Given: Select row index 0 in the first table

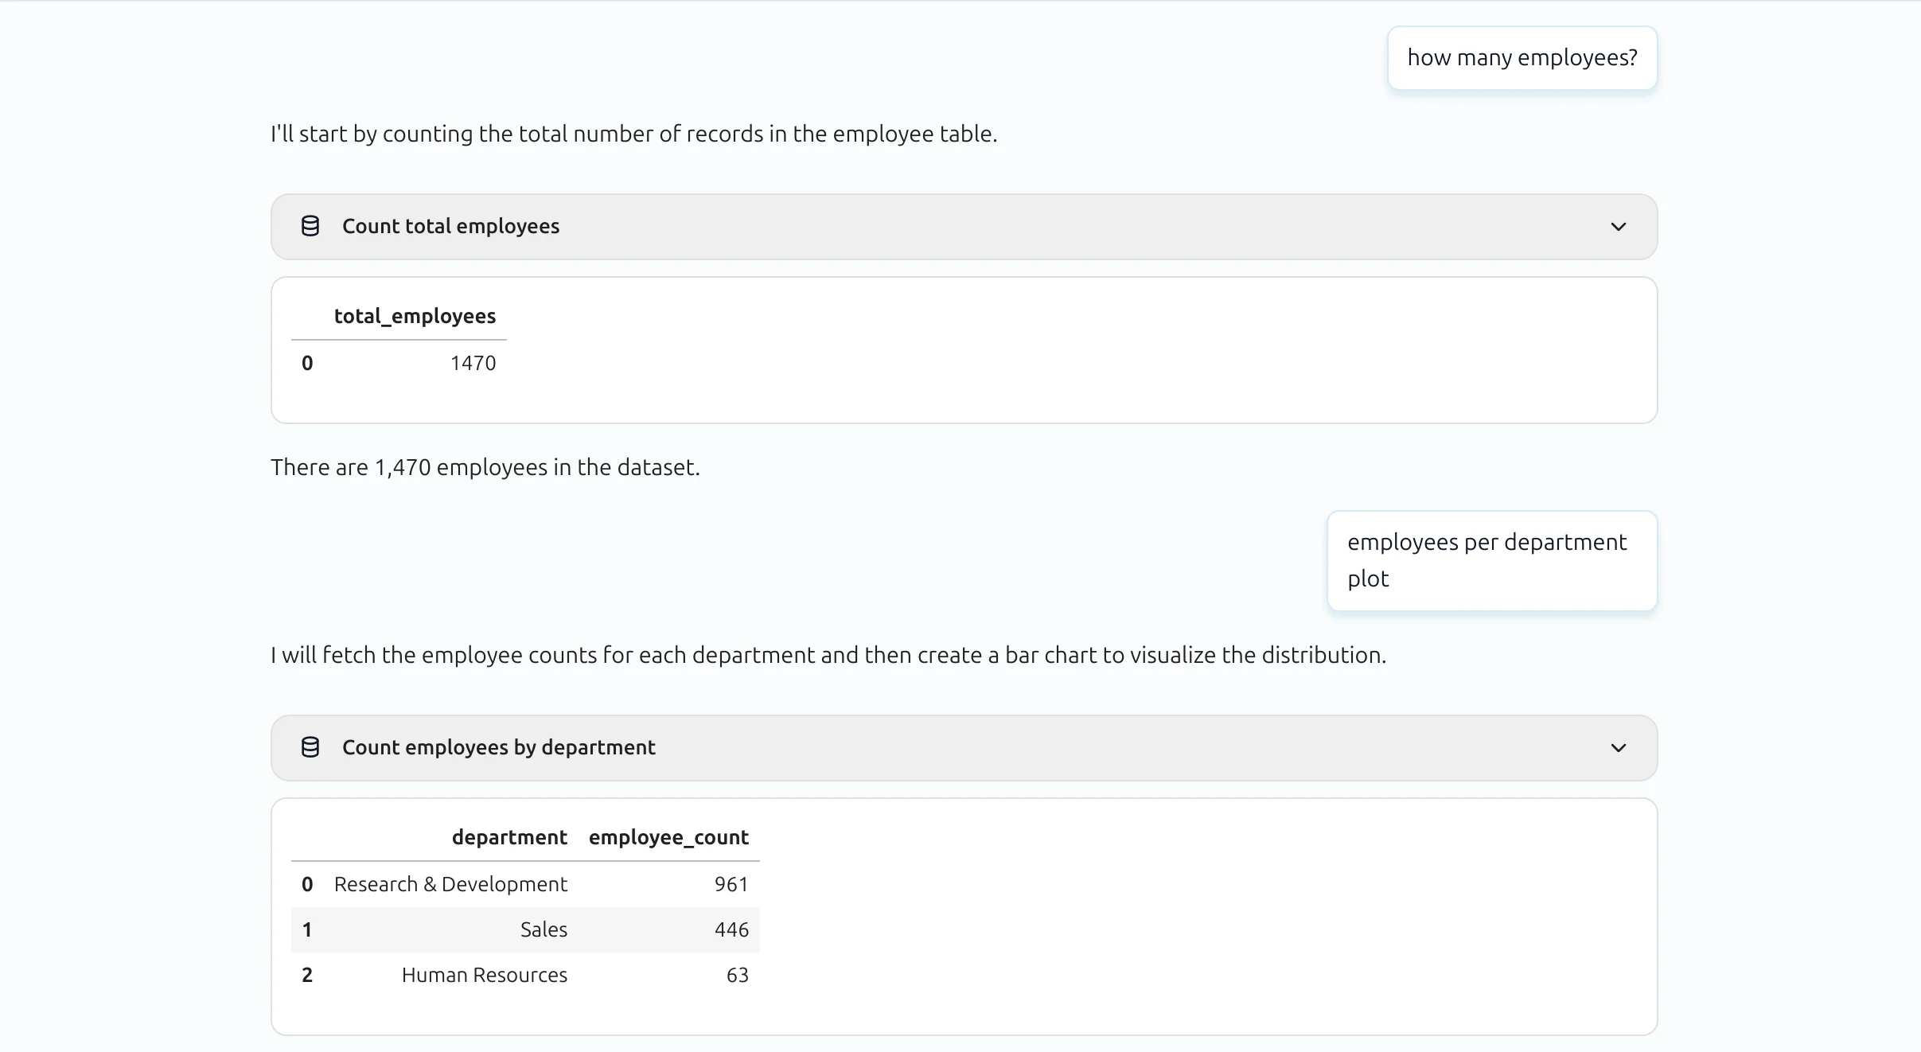Looking at the screenshot, I should 308,362.
